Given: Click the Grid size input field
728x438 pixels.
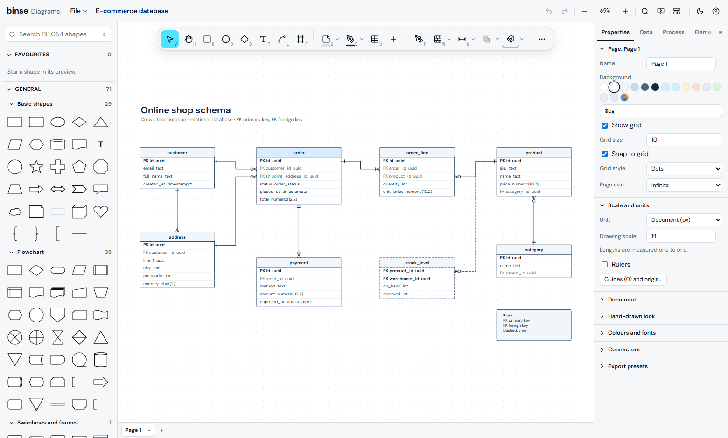Looking at the screenshot, I should coord(684,140).
